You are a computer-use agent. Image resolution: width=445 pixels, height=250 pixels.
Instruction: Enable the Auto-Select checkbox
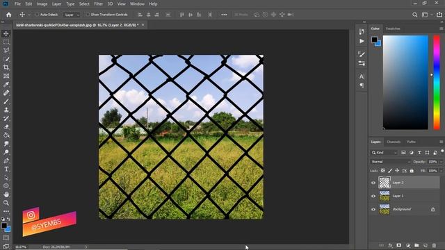37,15
